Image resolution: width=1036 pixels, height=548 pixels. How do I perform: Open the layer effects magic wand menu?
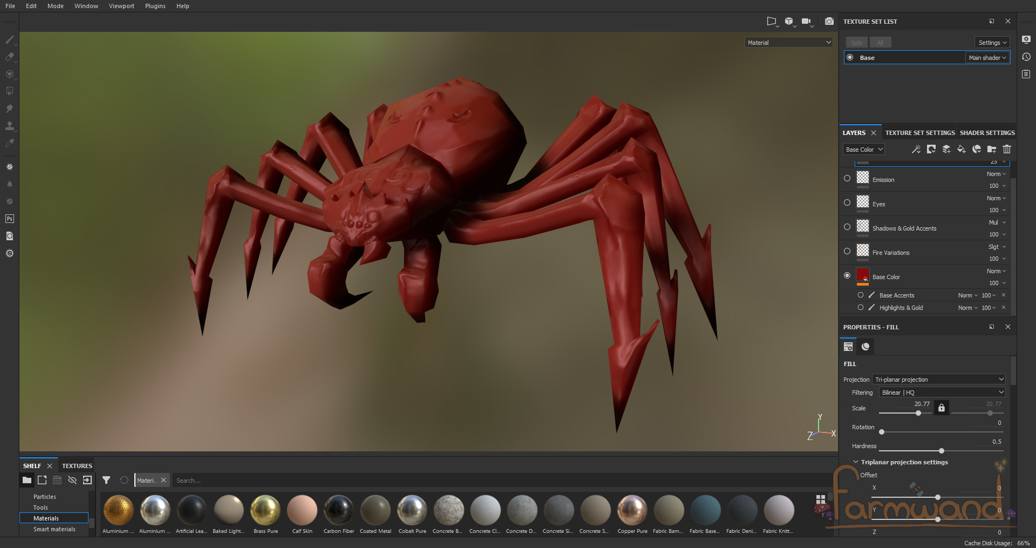(916, 149)
